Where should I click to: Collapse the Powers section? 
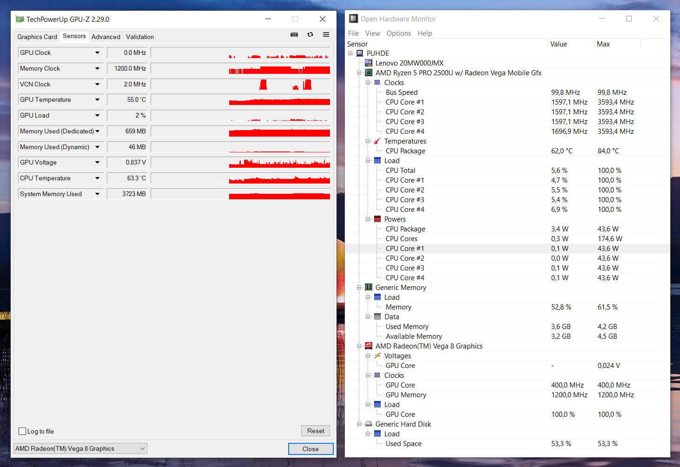(x=368, y=219)
